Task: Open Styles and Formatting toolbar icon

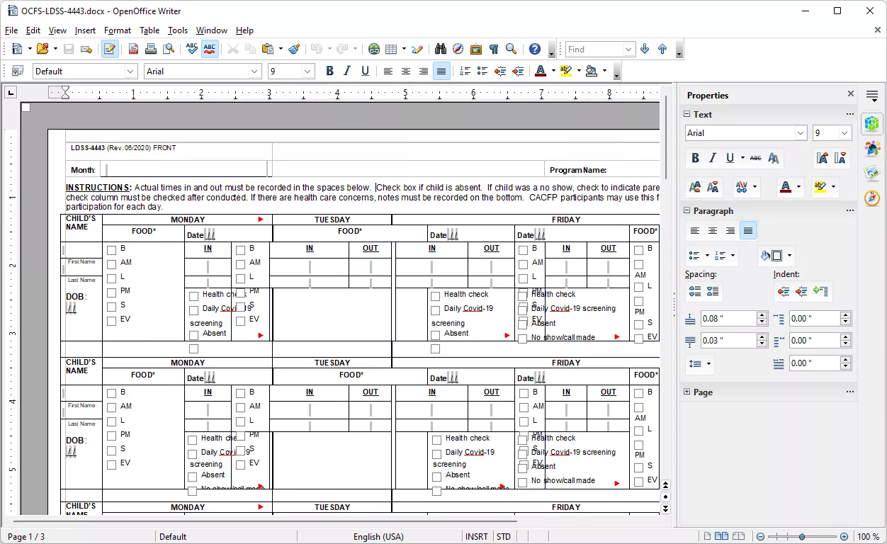Action: coord(18,71)
